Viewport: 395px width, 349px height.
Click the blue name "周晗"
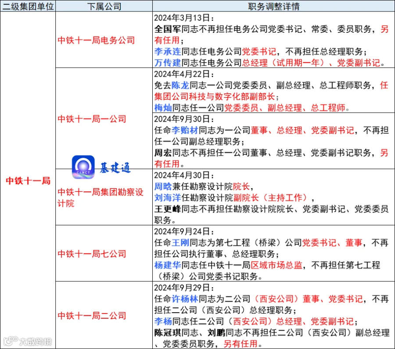click(x=163, y=186)
